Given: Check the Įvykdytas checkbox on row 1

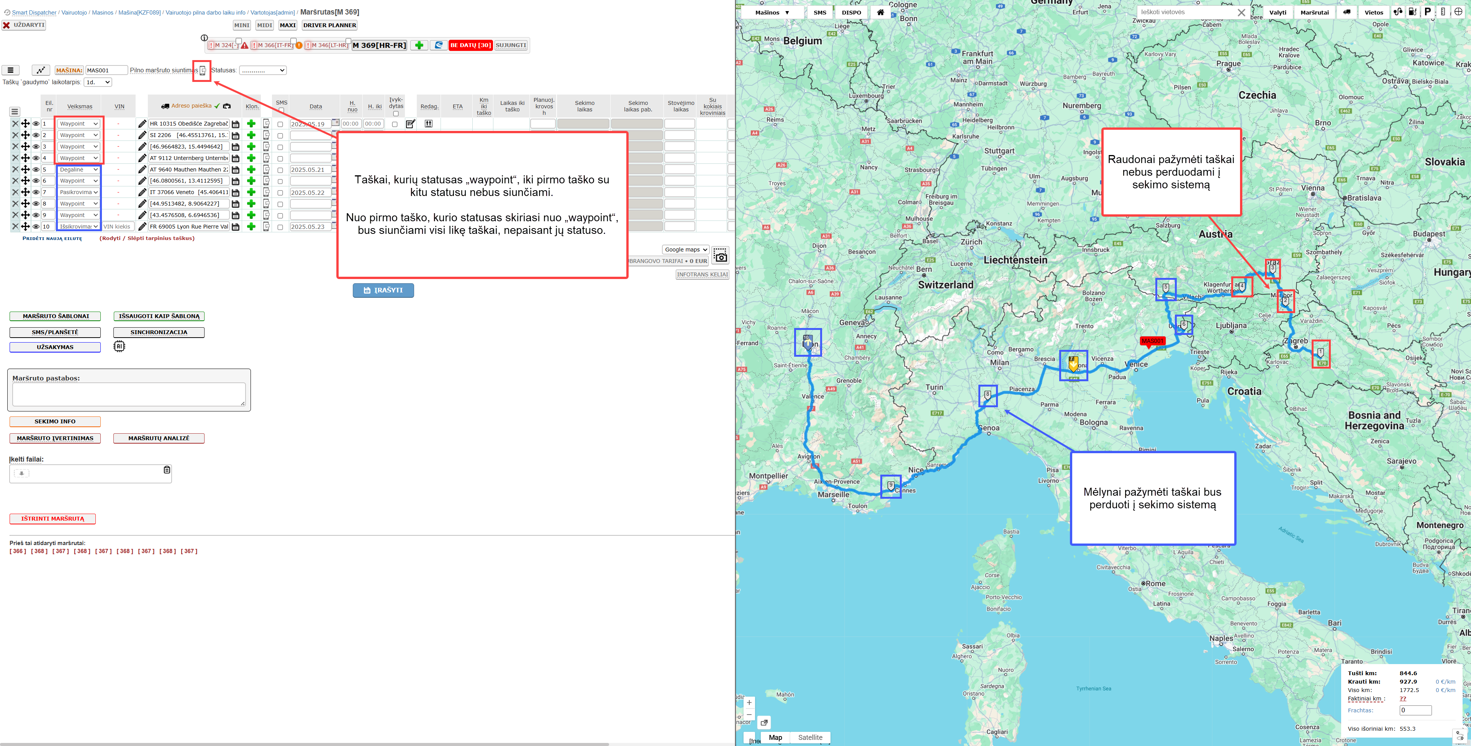Looking at the screenshot, I should point(395,124).
